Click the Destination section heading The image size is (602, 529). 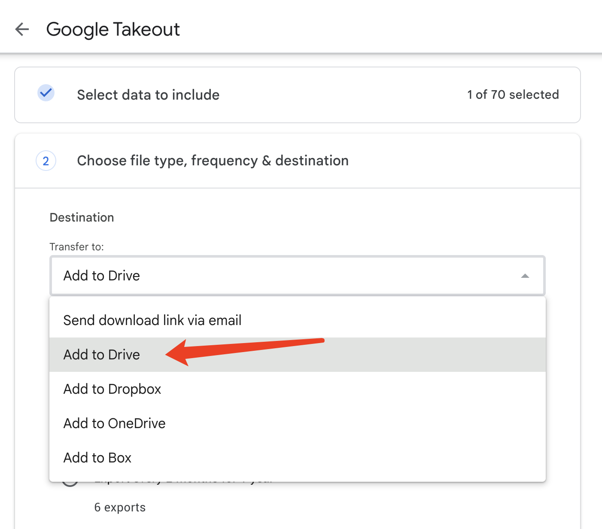pyautogui.click(x=82, y=217)
